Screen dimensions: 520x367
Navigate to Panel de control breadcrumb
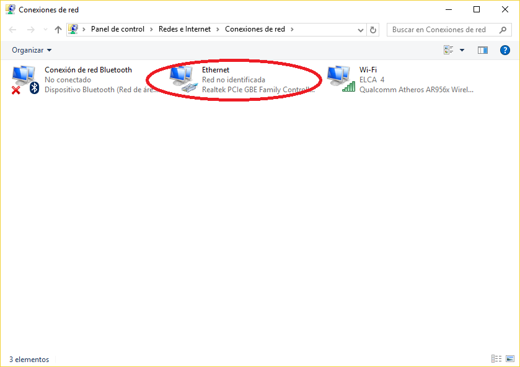tap(118, 29)
